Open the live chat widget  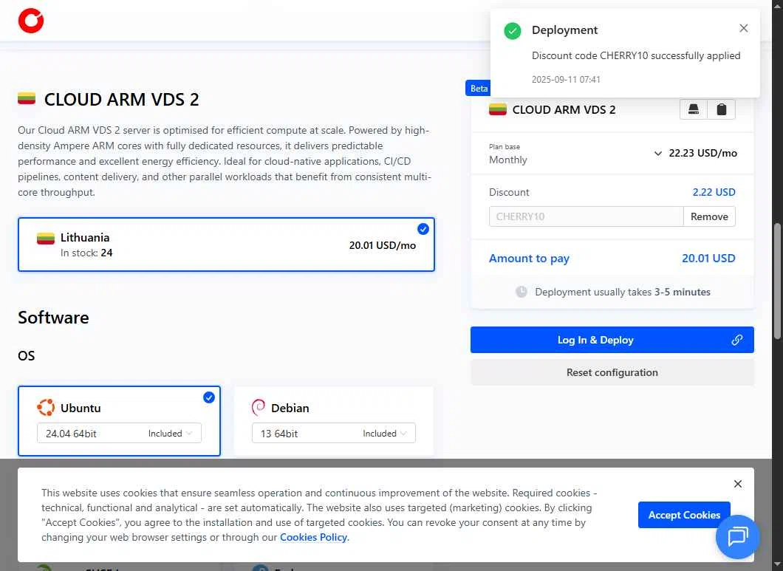(737, 537)
